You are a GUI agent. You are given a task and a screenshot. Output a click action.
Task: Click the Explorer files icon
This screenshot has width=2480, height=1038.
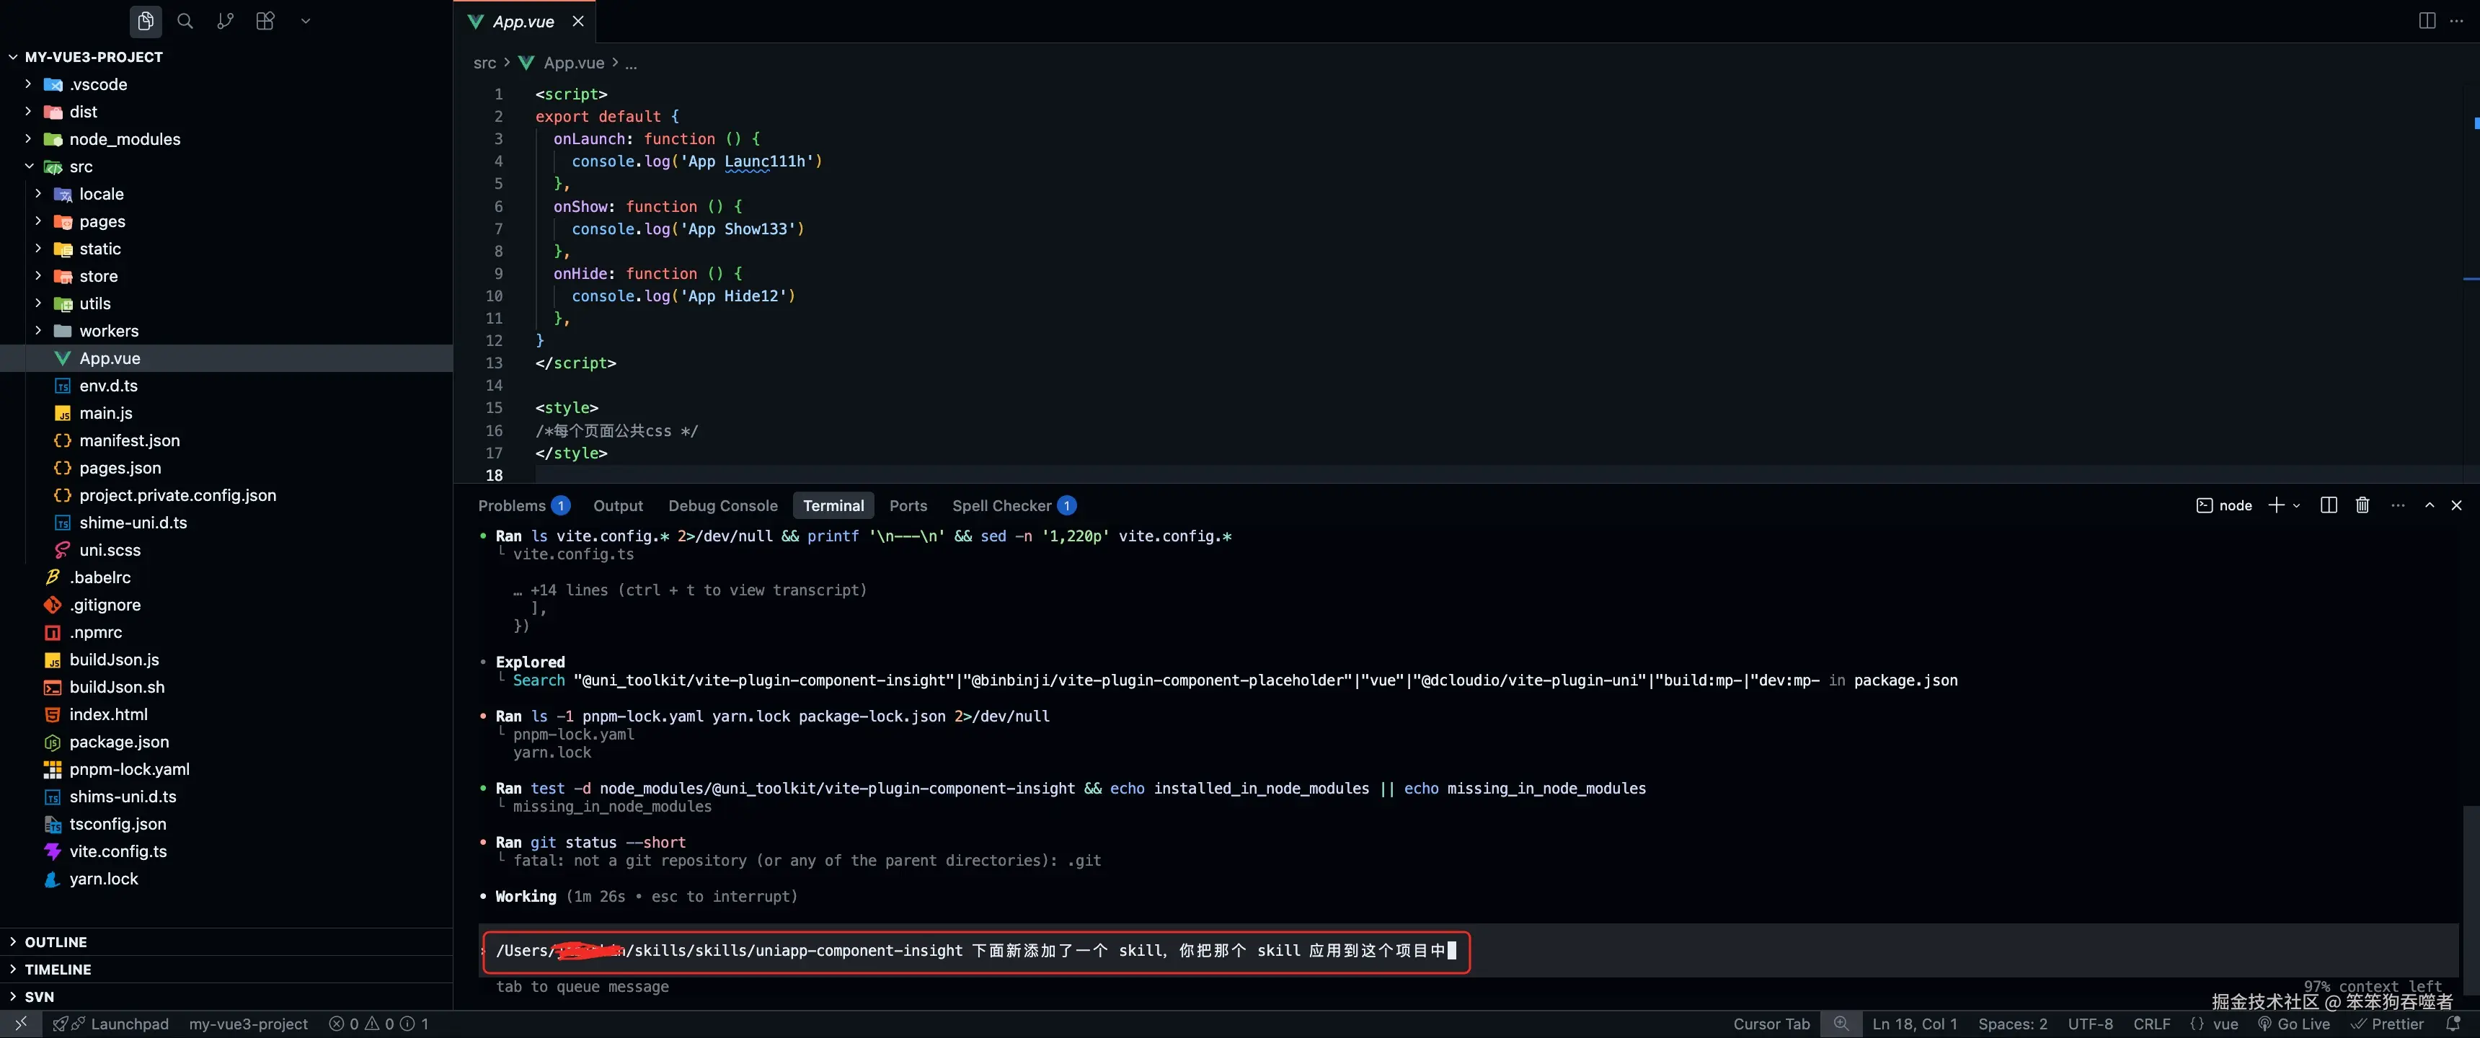(x=146, y=21)
